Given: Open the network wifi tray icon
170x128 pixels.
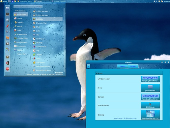Looking at the screenshot, I should point(157,1).
